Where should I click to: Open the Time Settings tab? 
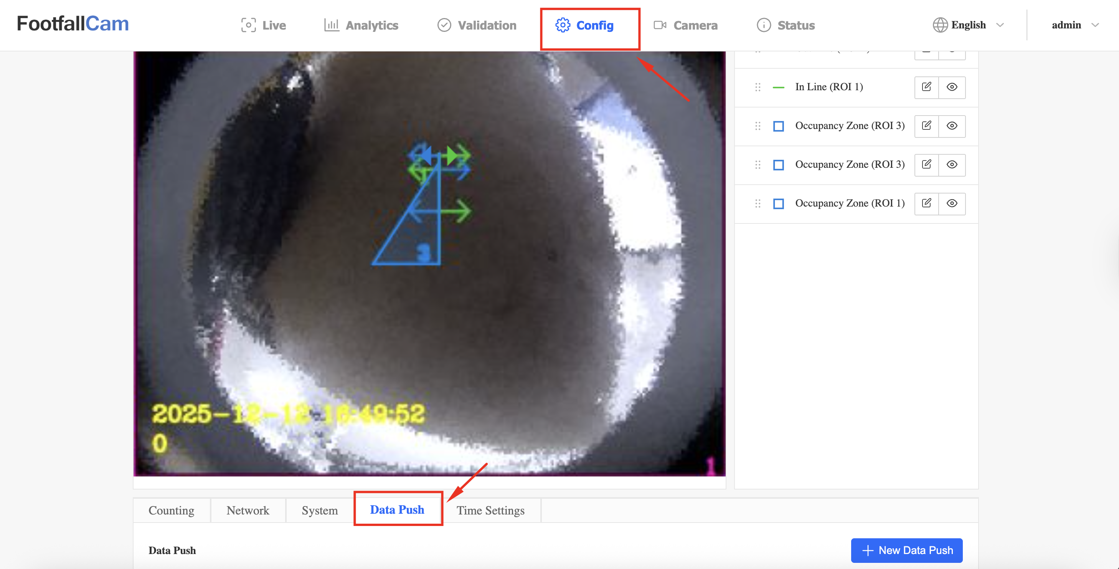point(490,510)
